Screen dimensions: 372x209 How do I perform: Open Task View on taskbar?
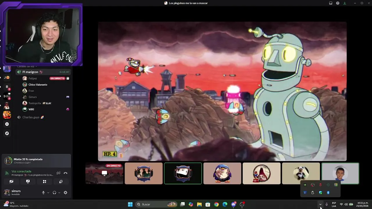tap(182, 204)
